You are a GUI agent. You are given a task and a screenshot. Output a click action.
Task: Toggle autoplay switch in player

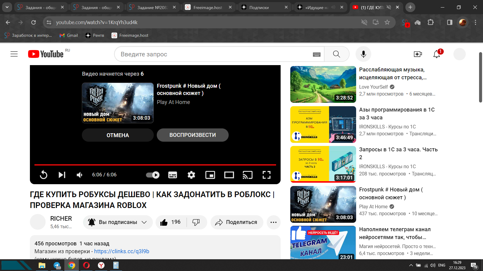coord(153,175)
